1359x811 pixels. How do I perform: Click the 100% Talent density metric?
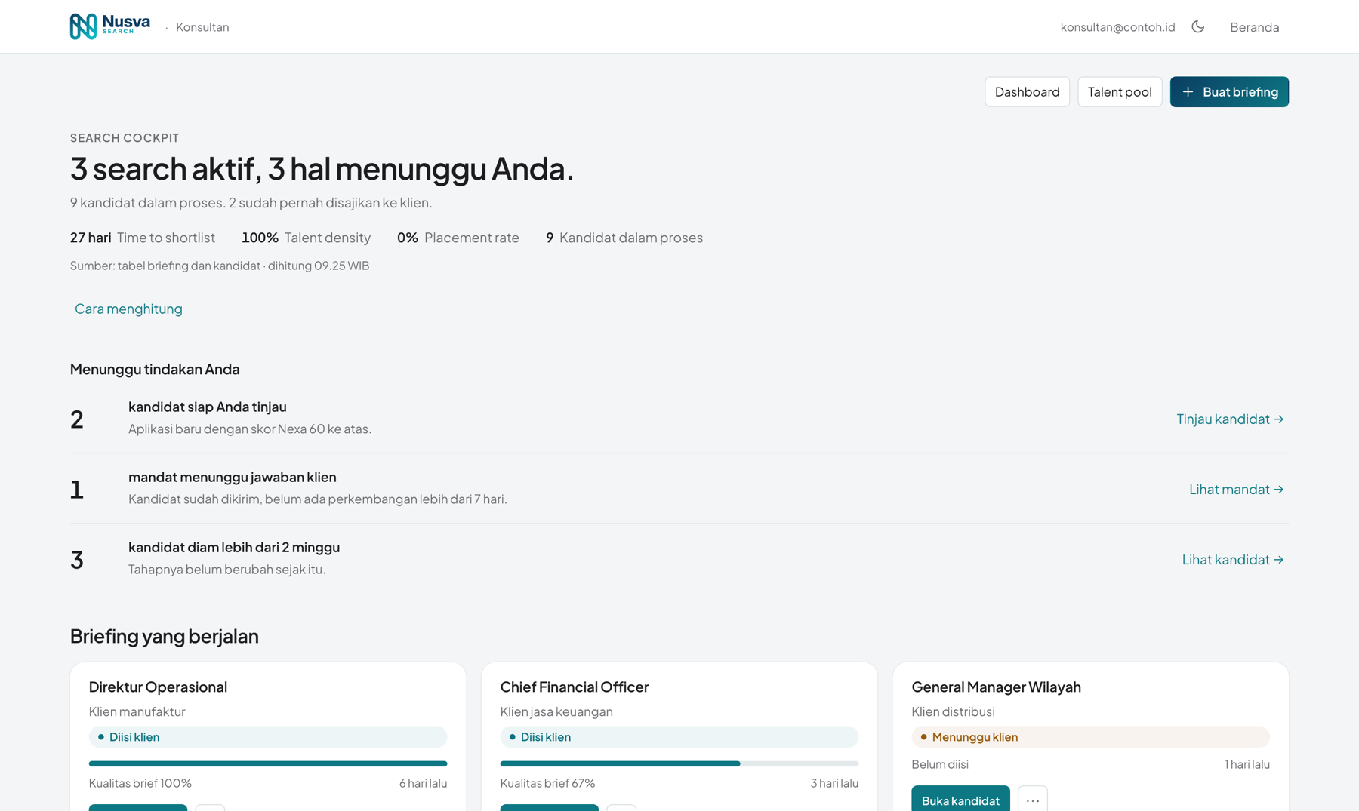(306, 238)
